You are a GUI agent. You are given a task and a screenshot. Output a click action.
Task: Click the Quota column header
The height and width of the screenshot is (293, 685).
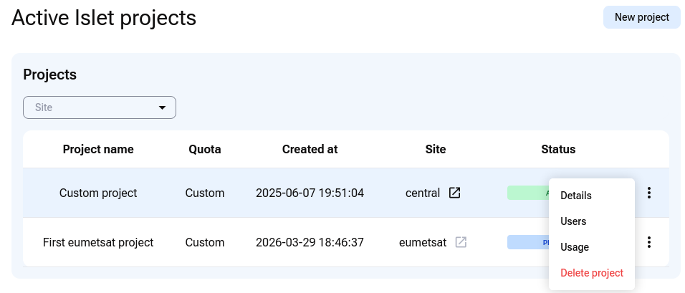pyautogui.click(x=205, y=149)
